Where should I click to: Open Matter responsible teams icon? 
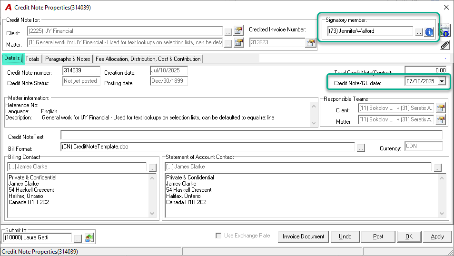click(x=440, y=119)
